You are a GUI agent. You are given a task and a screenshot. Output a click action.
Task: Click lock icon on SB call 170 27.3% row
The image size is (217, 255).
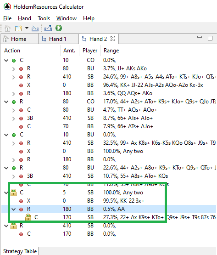point(28,217)
